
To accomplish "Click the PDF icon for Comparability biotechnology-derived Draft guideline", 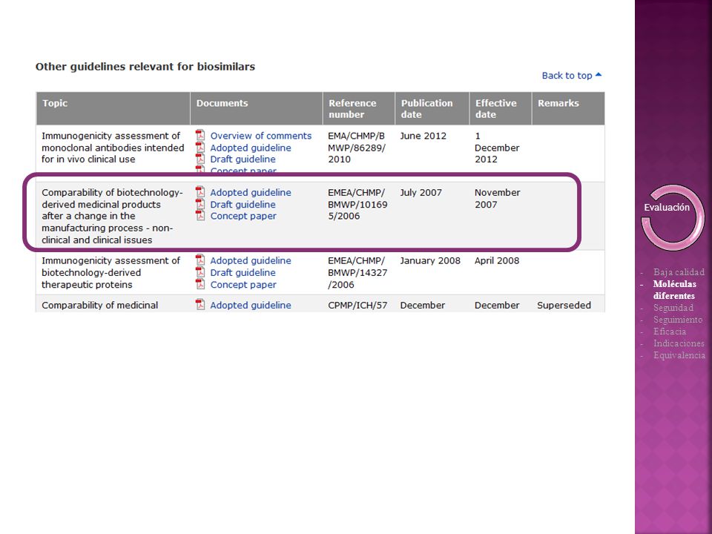I will [x=200, y=204].
